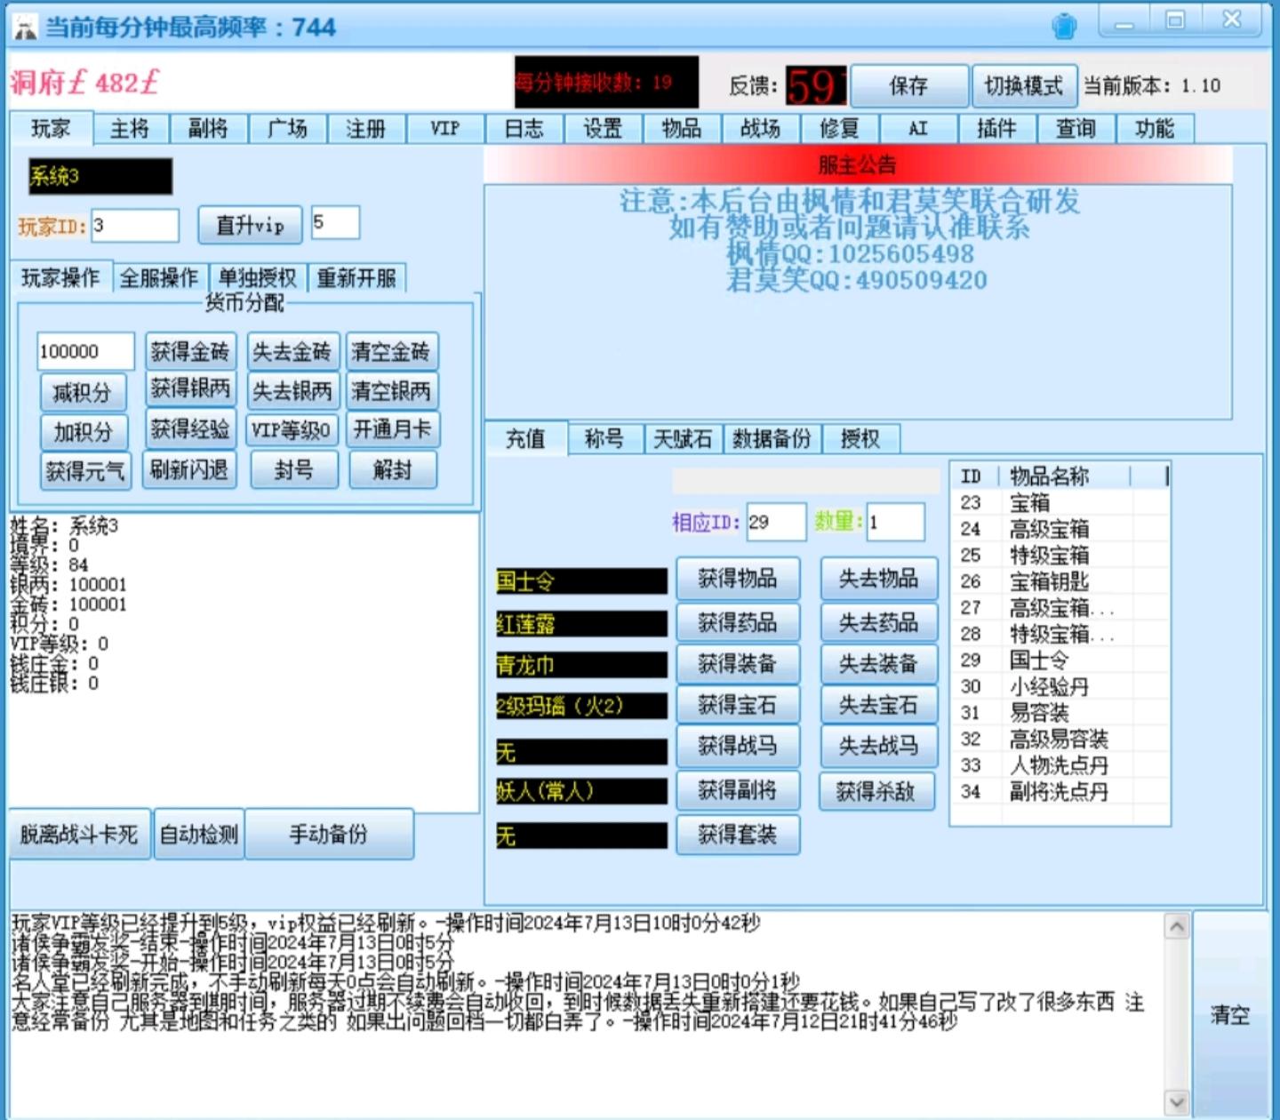Screen dimensions: 1280x1120
Task: Click the 开通月卡 button
Action: pyautogui.click(x=392, y=429)
